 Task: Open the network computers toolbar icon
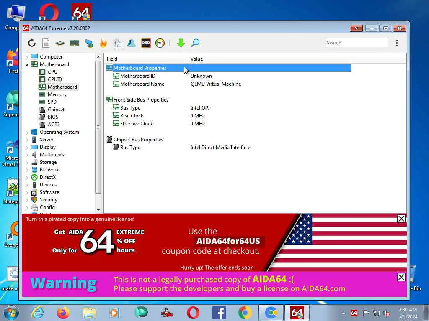(89, 43)
